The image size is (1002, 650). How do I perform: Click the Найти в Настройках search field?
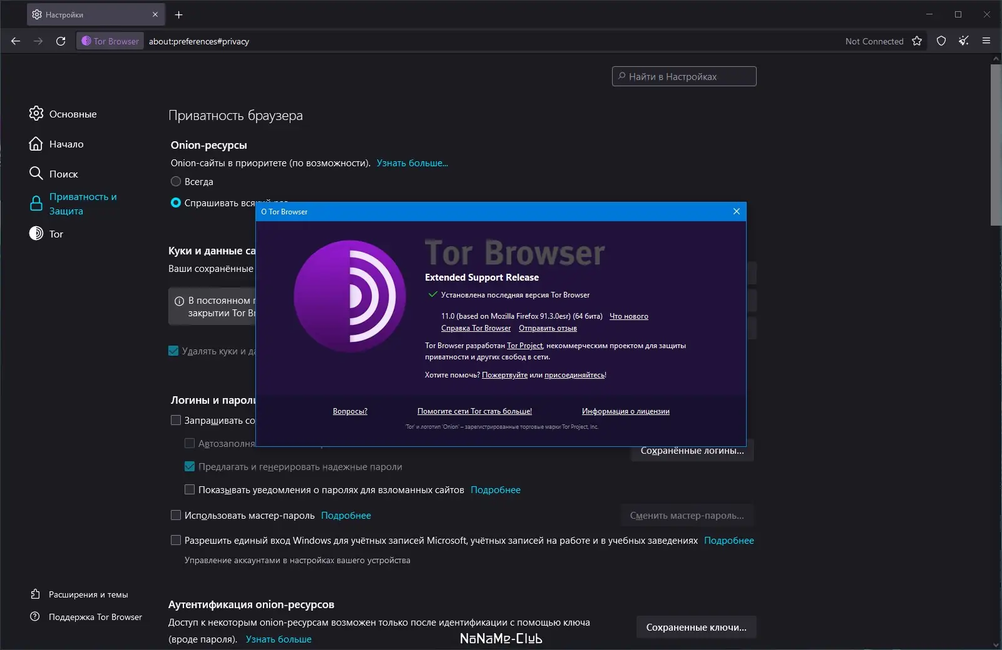684,76
